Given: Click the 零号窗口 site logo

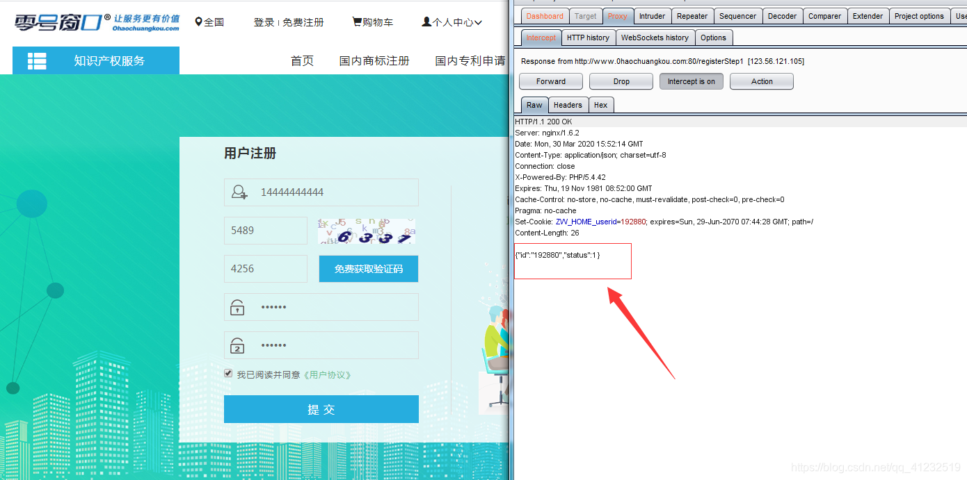Looking at the screenshot, I should (x=97, y=22).
